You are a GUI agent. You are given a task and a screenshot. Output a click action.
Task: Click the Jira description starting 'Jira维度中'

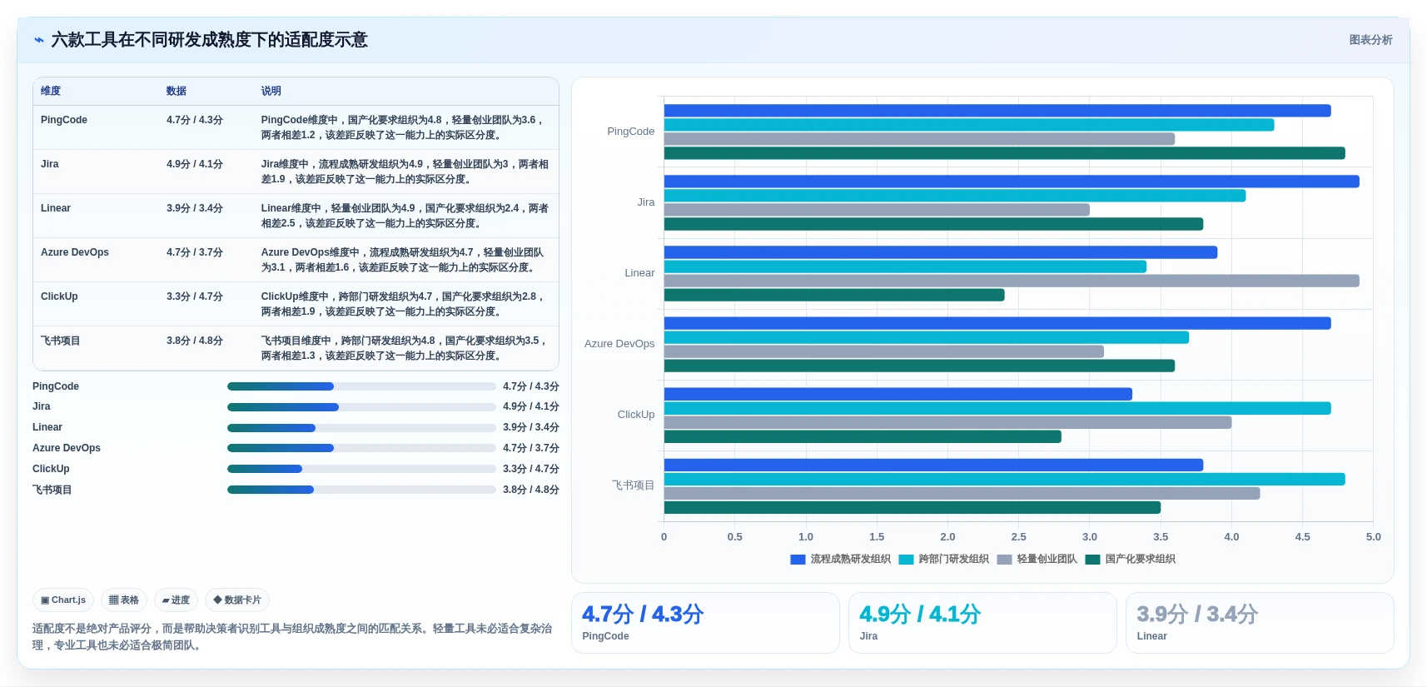pos(405,172)
